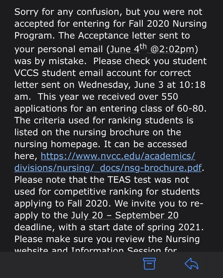The image size is (223, 278).
Task: Tap the number '550' in the message
Action: [169, 97]
